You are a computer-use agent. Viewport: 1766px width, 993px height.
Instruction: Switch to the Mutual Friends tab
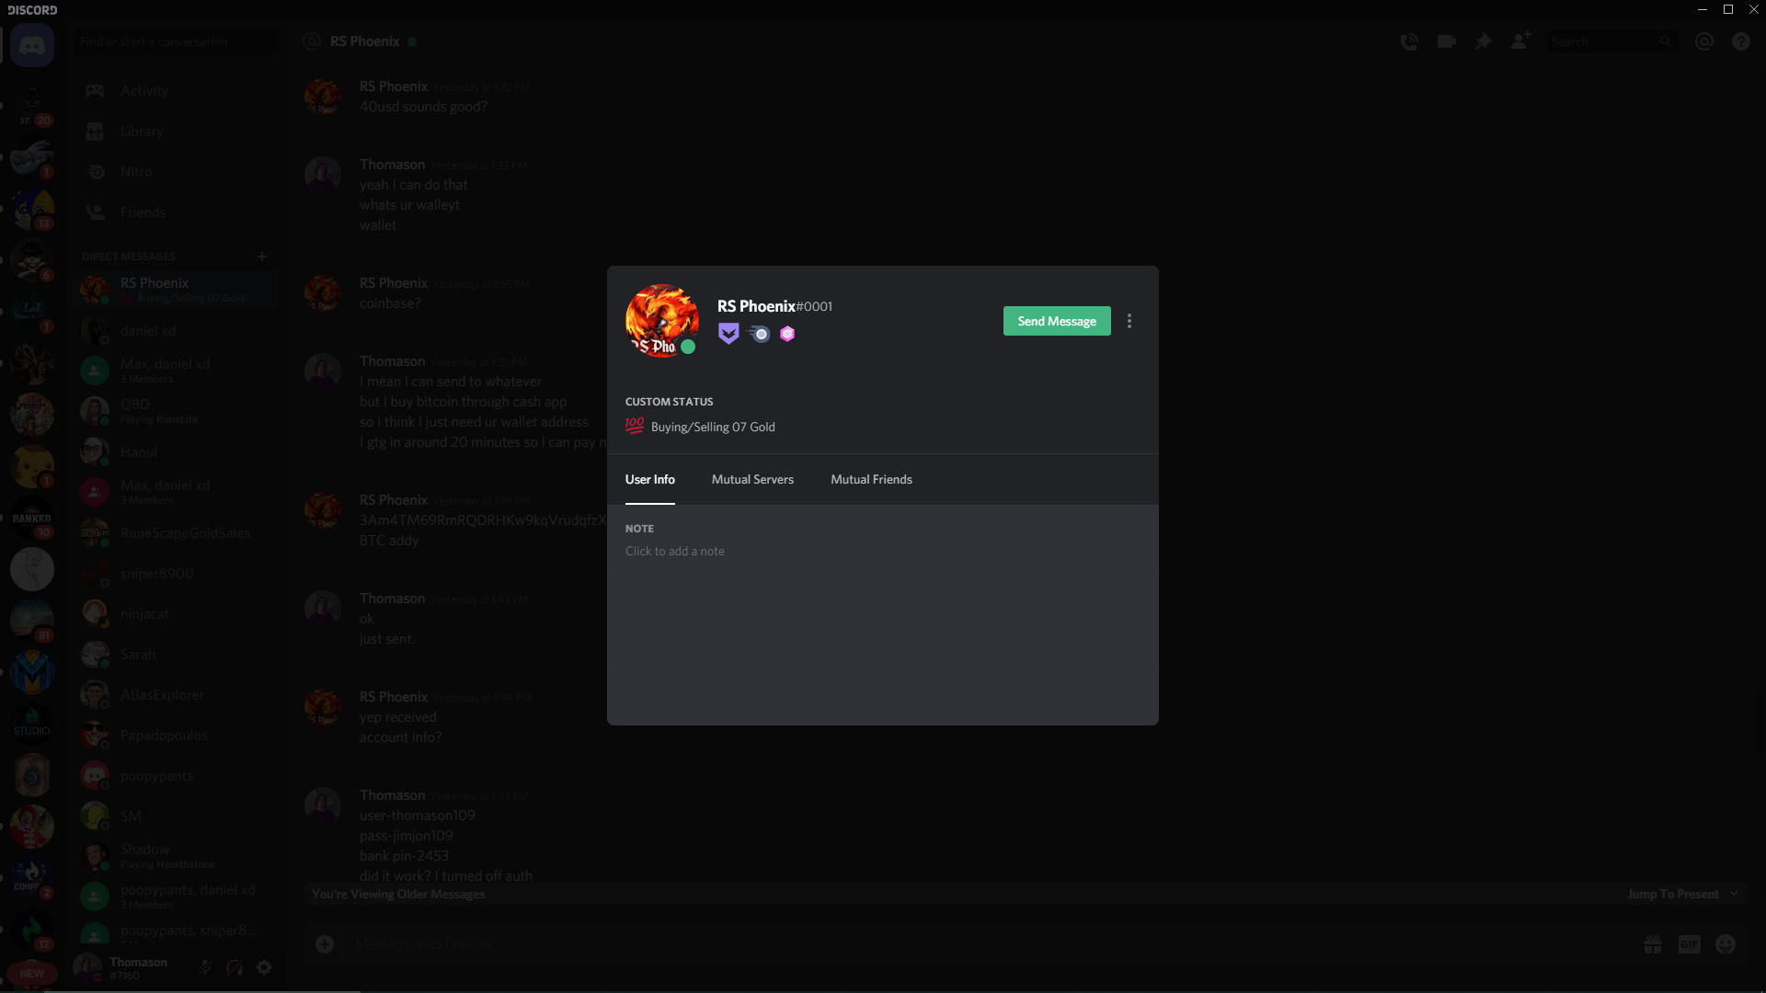871,479
